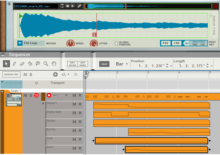Open the FW Loop motion dropdown
The image size is (220, 155).
20,43
